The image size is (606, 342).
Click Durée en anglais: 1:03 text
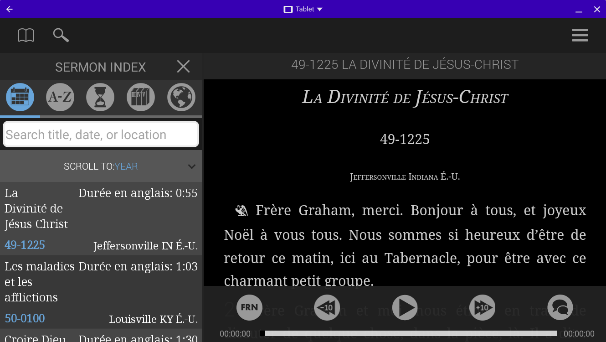(138, 266)
